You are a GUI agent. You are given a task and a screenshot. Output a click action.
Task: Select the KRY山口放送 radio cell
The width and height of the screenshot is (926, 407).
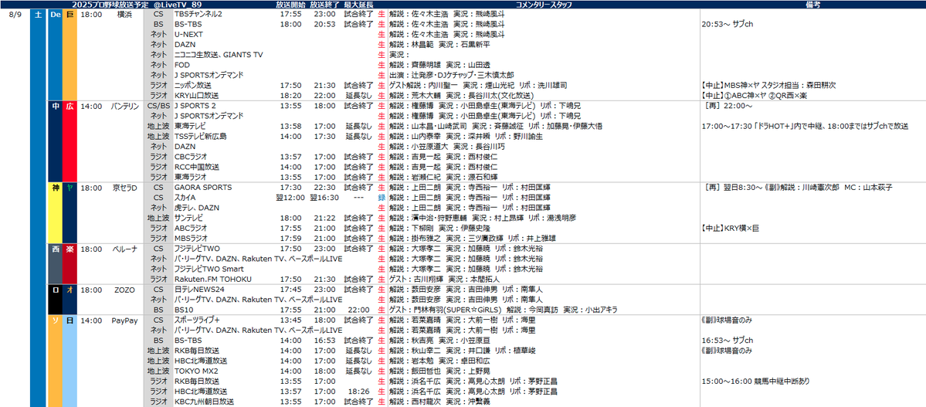tap(196, 95)
